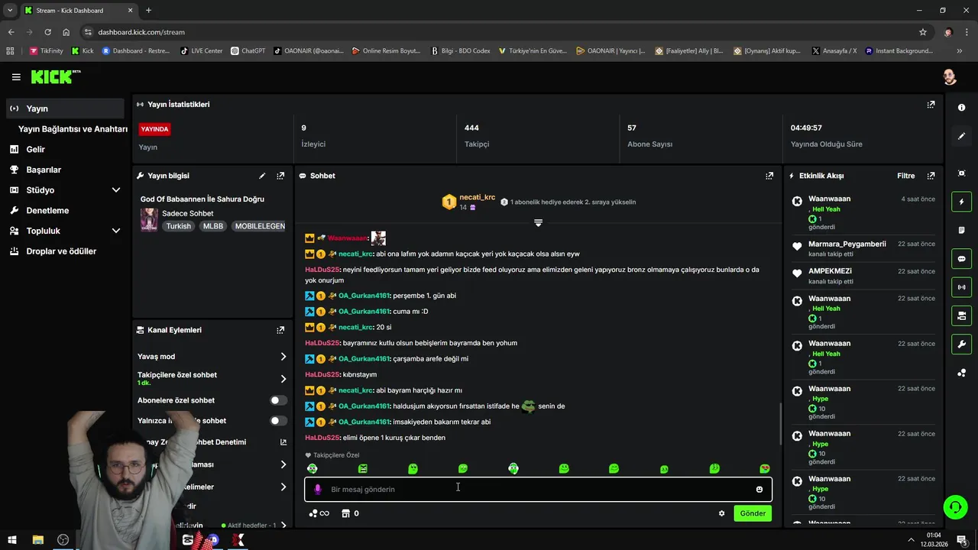Open Windows notification center
This screenshot has width=978, height=550.
coord(961,540)
